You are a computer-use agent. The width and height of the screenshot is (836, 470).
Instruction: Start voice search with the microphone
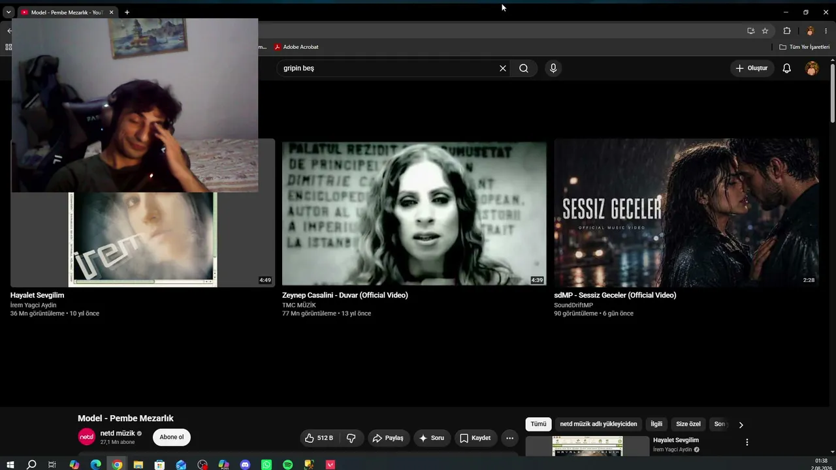tap(553, 68)
